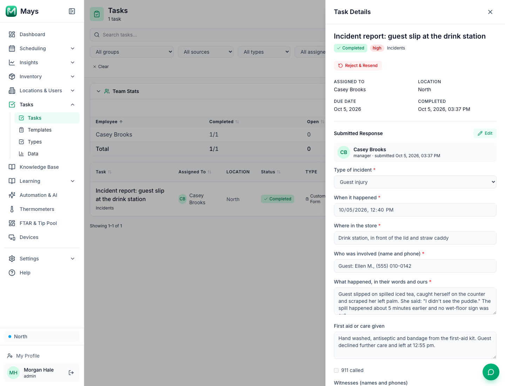Sort by the Completed column
505x386 pixels.
(x=224, y=122)
